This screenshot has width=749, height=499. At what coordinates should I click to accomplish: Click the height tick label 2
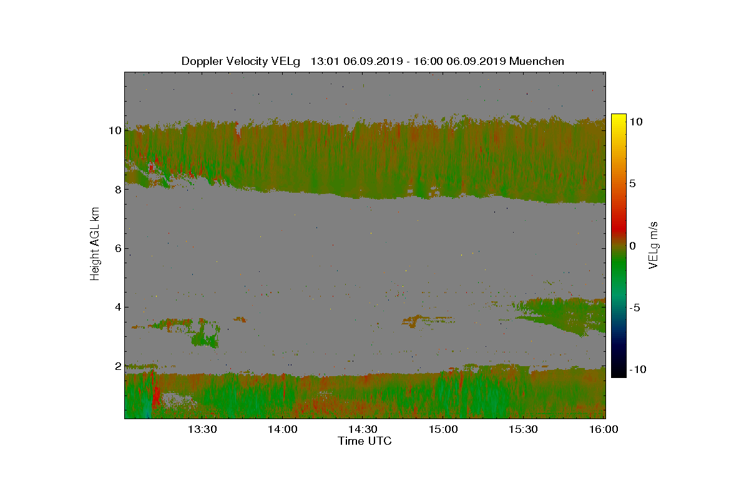point(117,366)
